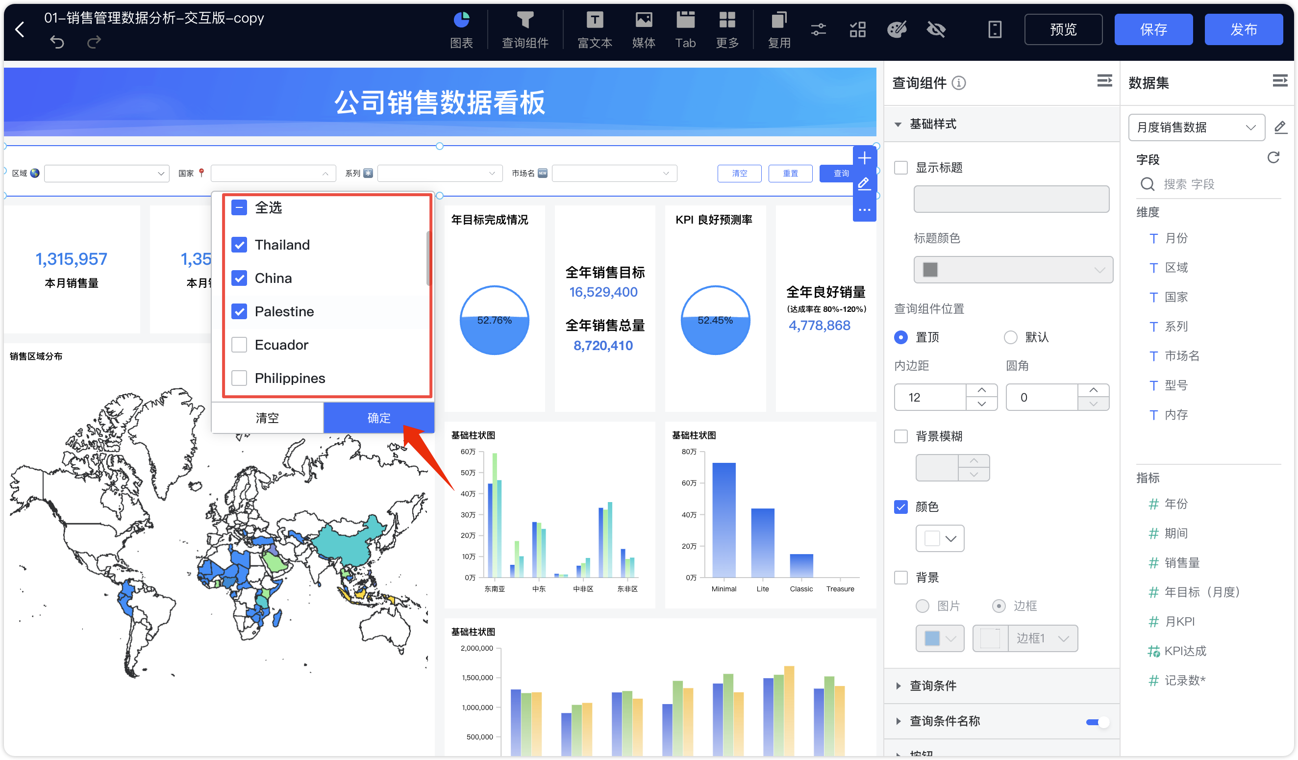Image resolution: width=1298 pixels, height=760 pixels.
Task: Toggle the crossed-eye visibility icon in the toolbar
Action: pos(936,29)
